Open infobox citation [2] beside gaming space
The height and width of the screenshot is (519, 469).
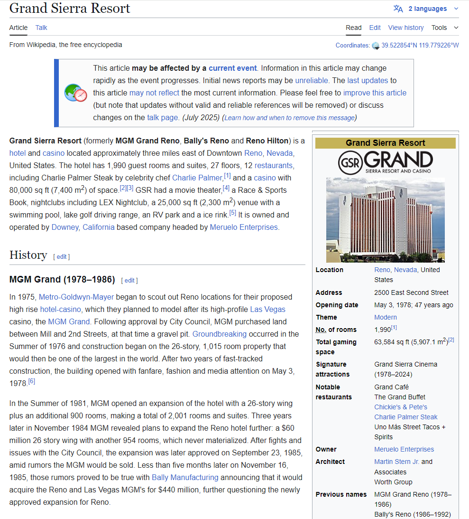451,340
